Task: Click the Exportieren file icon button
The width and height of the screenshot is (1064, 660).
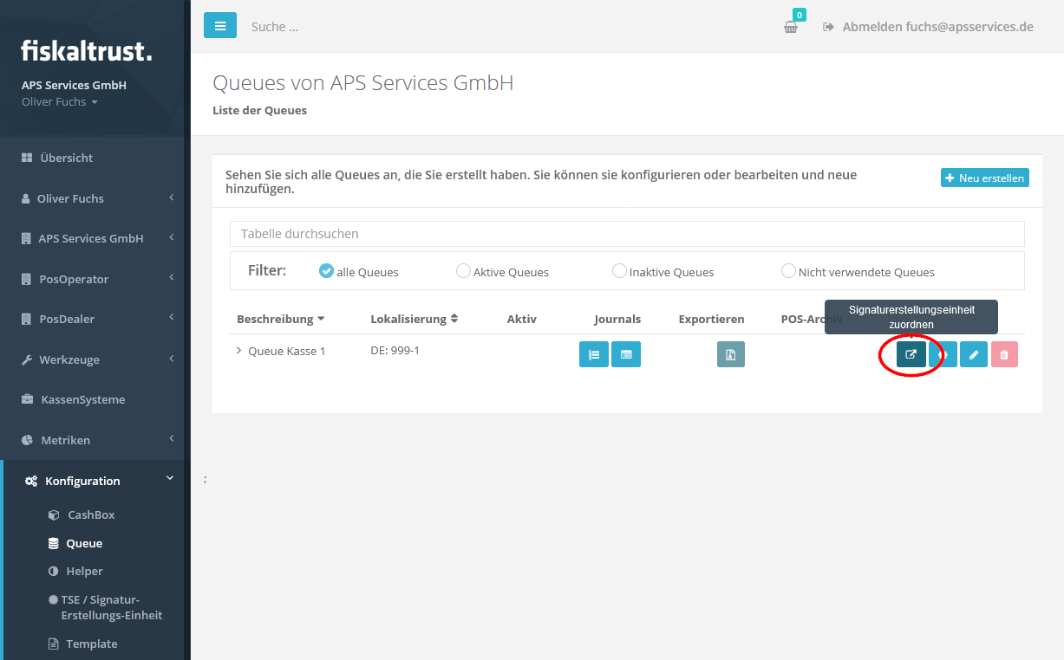Action: [x=730, y=354]
